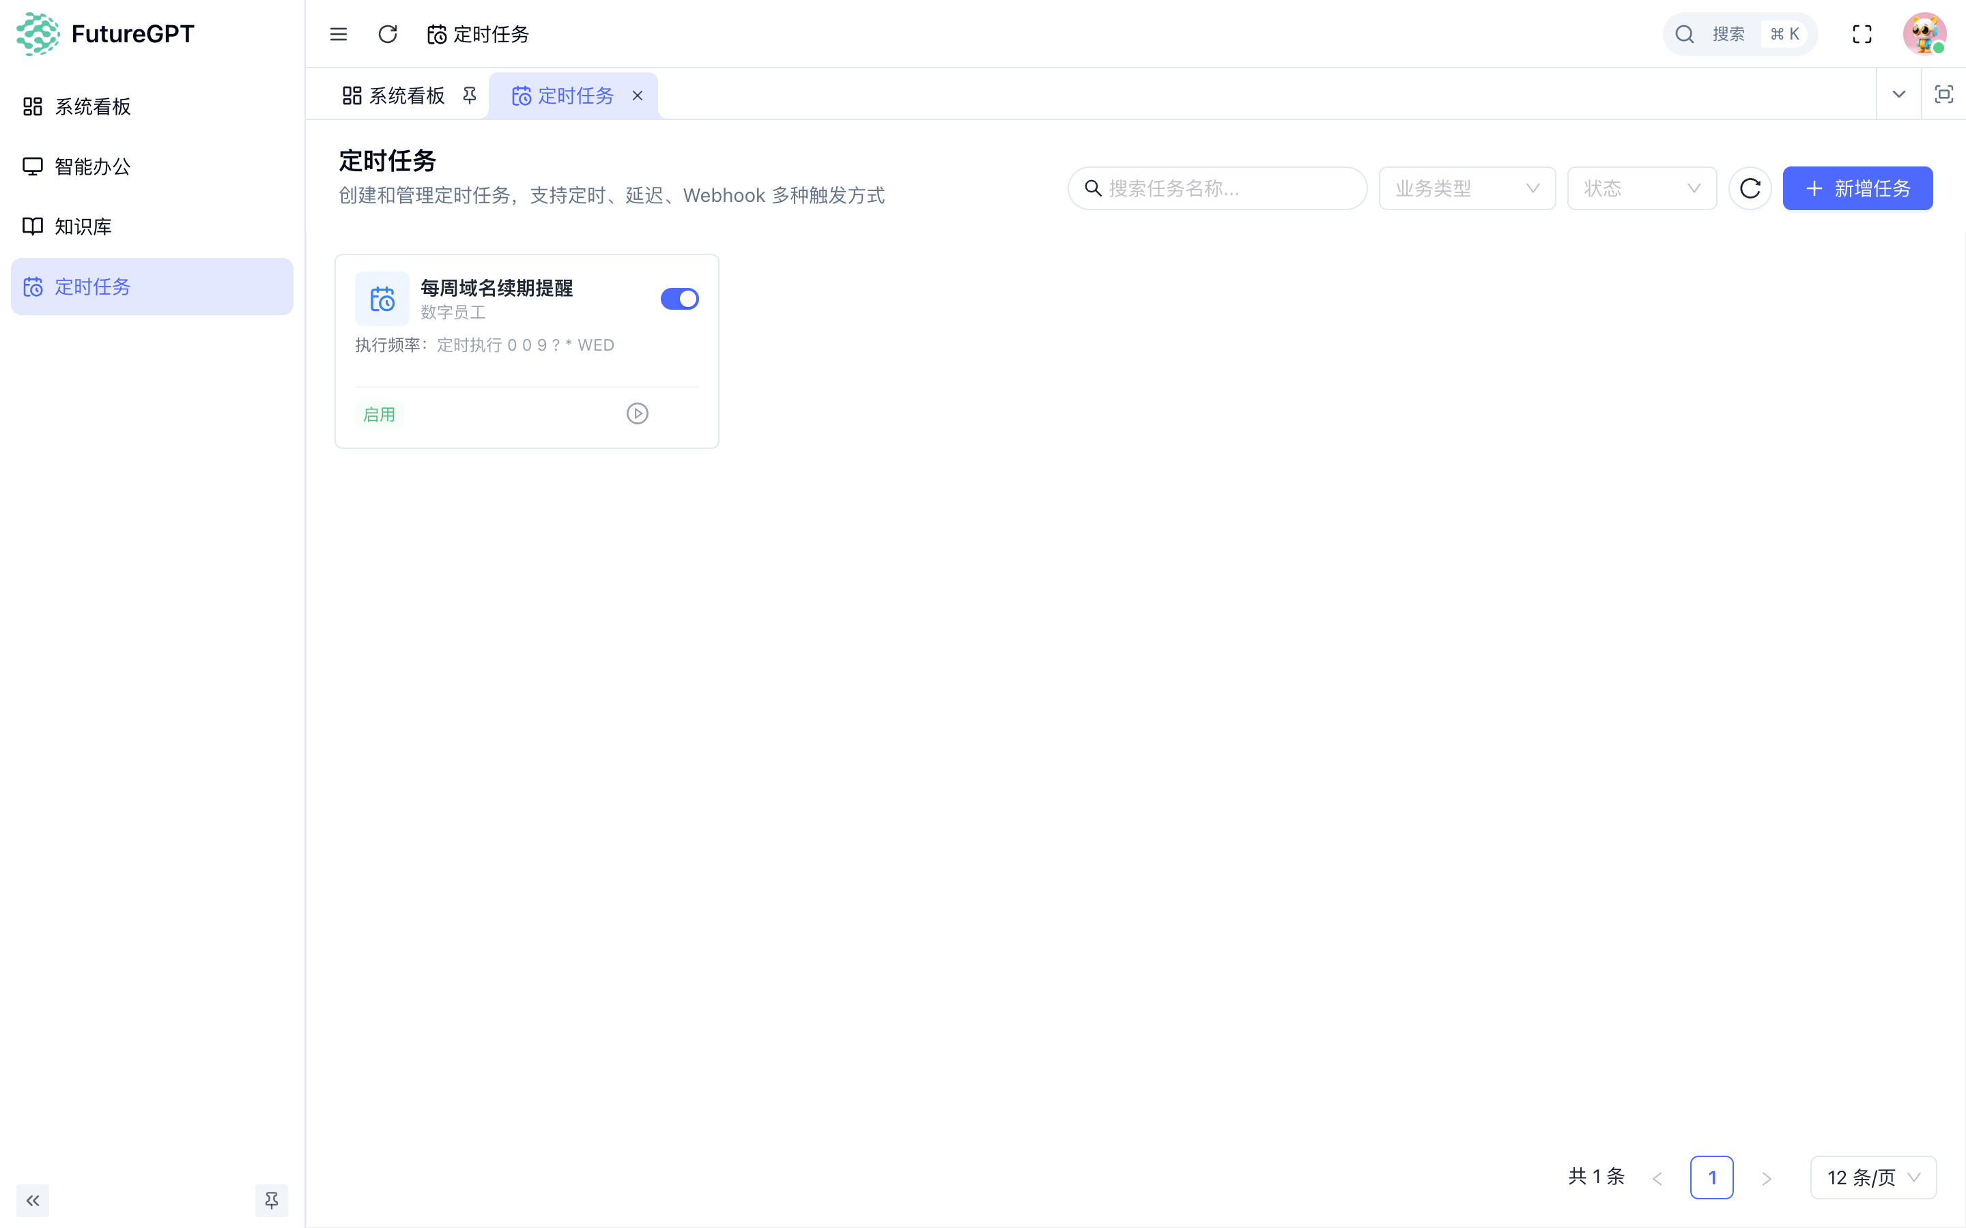Click the ⌘ K shortcut badge
Screen dimensions: 1966x1228
[x=1785, y=34]
